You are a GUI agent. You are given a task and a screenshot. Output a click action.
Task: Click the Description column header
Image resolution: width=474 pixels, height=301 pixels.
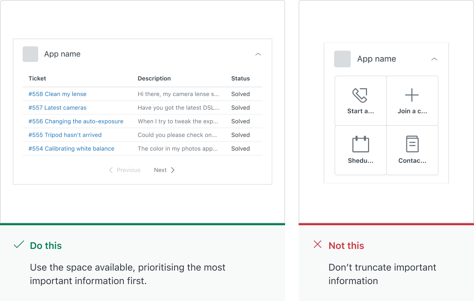click(x=154, y=78)
